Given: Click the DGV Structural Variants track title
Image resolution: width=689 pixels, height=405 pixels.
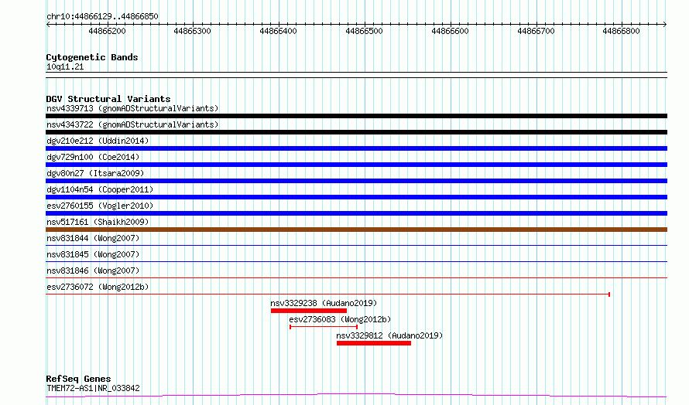Looking at the screenshot, I should coord(108,99).
